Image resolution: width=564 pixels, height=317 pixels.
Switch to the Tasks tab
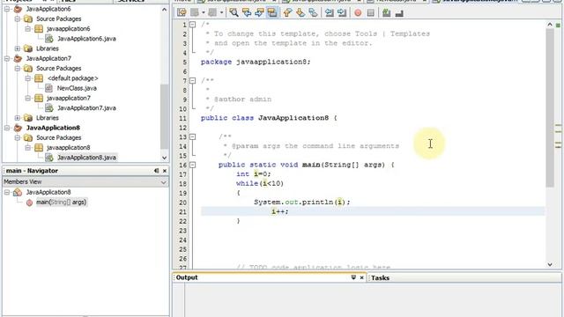[x=380, y=278]
